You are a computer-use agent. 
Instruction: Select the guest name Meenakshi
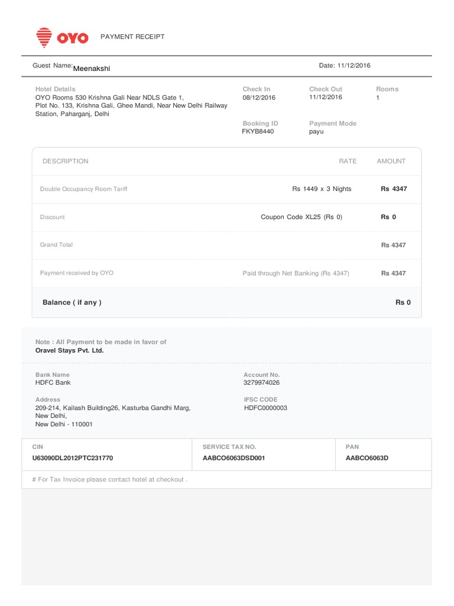coord(92,69)
